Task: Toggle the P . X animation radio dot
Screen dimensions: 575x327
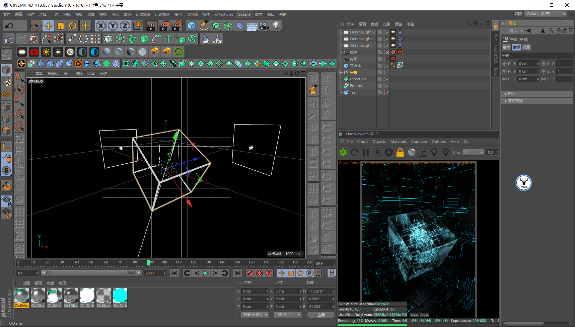Action: tap(504, 64)
